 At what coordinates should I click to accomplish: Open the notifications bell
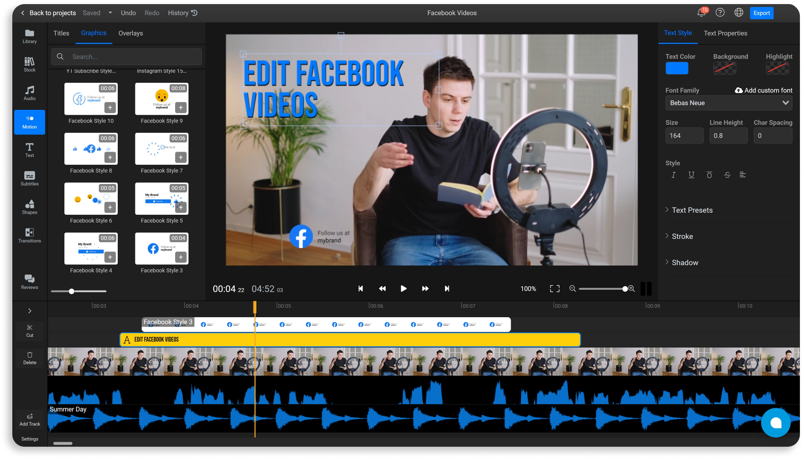701,13
